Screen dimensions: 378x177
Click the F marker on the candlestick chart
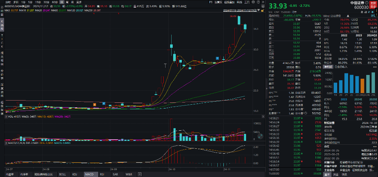click(217, 58)
